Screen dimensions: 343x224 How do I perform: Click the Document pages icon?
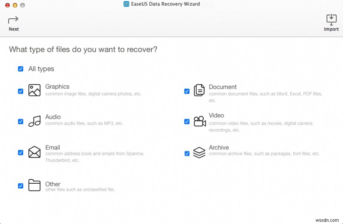[x=199, y=90]
